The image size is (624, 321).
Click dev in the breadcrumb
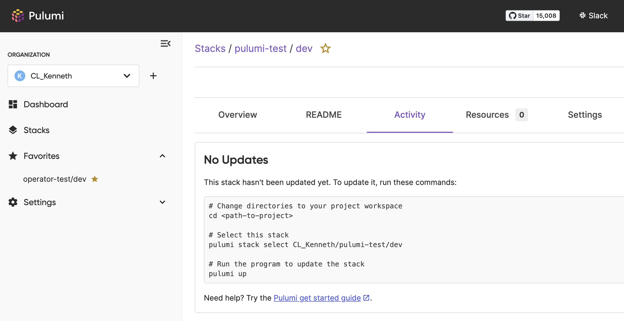point(304,48)
